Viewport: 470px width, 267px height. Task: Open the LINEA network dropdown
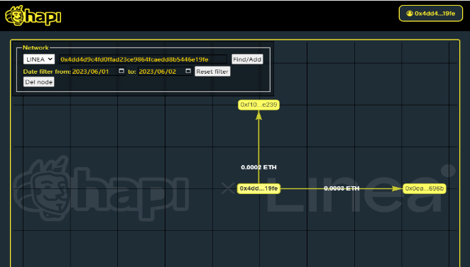point(39,59)
